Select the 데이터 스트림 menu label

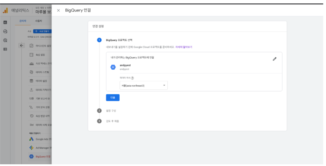click(43, 72)
